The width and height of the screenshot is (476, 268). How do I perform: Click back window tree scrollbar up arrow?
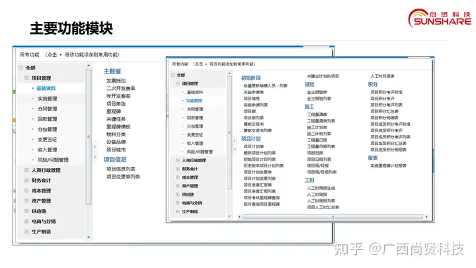(89, 66)
